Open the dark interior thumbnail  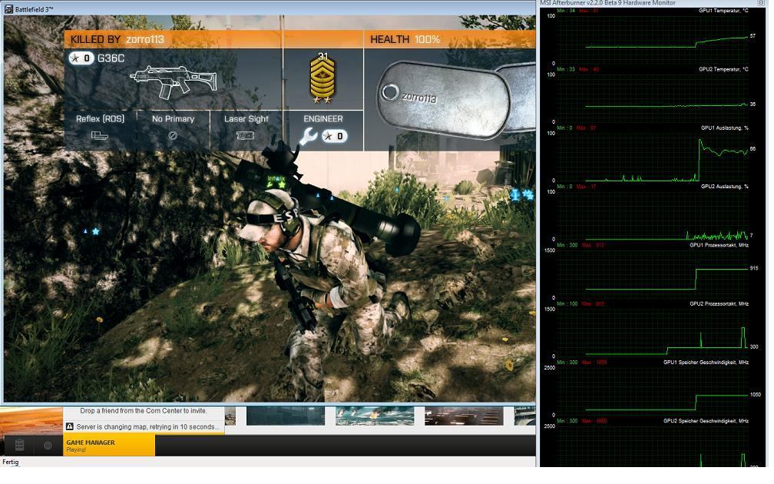tap(464, 416)
